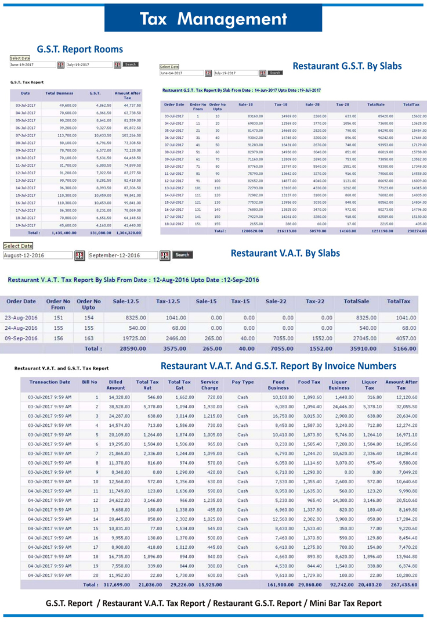Click the 19725.00 Sale-12.5 value
Image resolution: width=427 pixels, height=622 pixels.
[x=133, y=339]
